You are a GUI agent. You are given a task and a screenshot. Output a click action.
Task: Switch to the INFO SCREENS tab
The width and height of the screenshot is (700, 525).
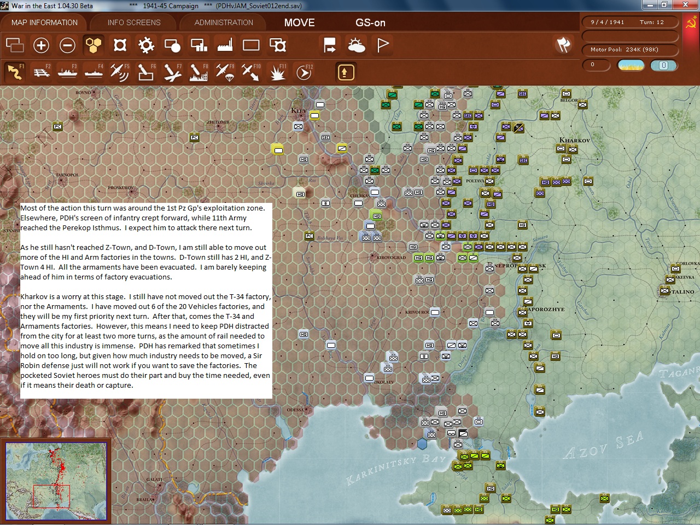(x=134, y=22)
